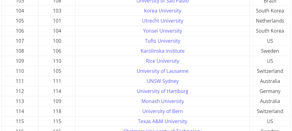Select the rank 107 cell for Tufts
Screen dimensions: 292x131
pos(20,41)
